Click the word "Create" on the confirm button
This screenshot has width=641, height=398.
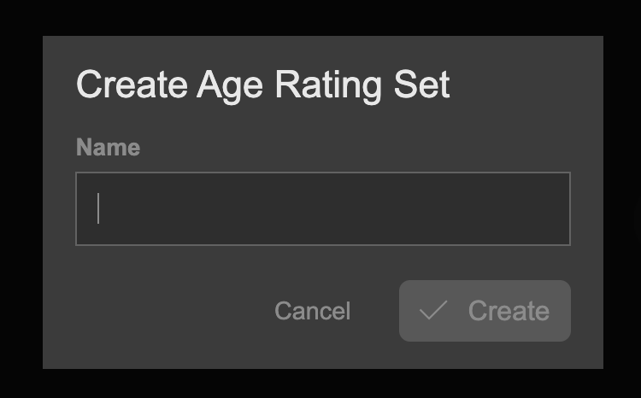point(509,311)
